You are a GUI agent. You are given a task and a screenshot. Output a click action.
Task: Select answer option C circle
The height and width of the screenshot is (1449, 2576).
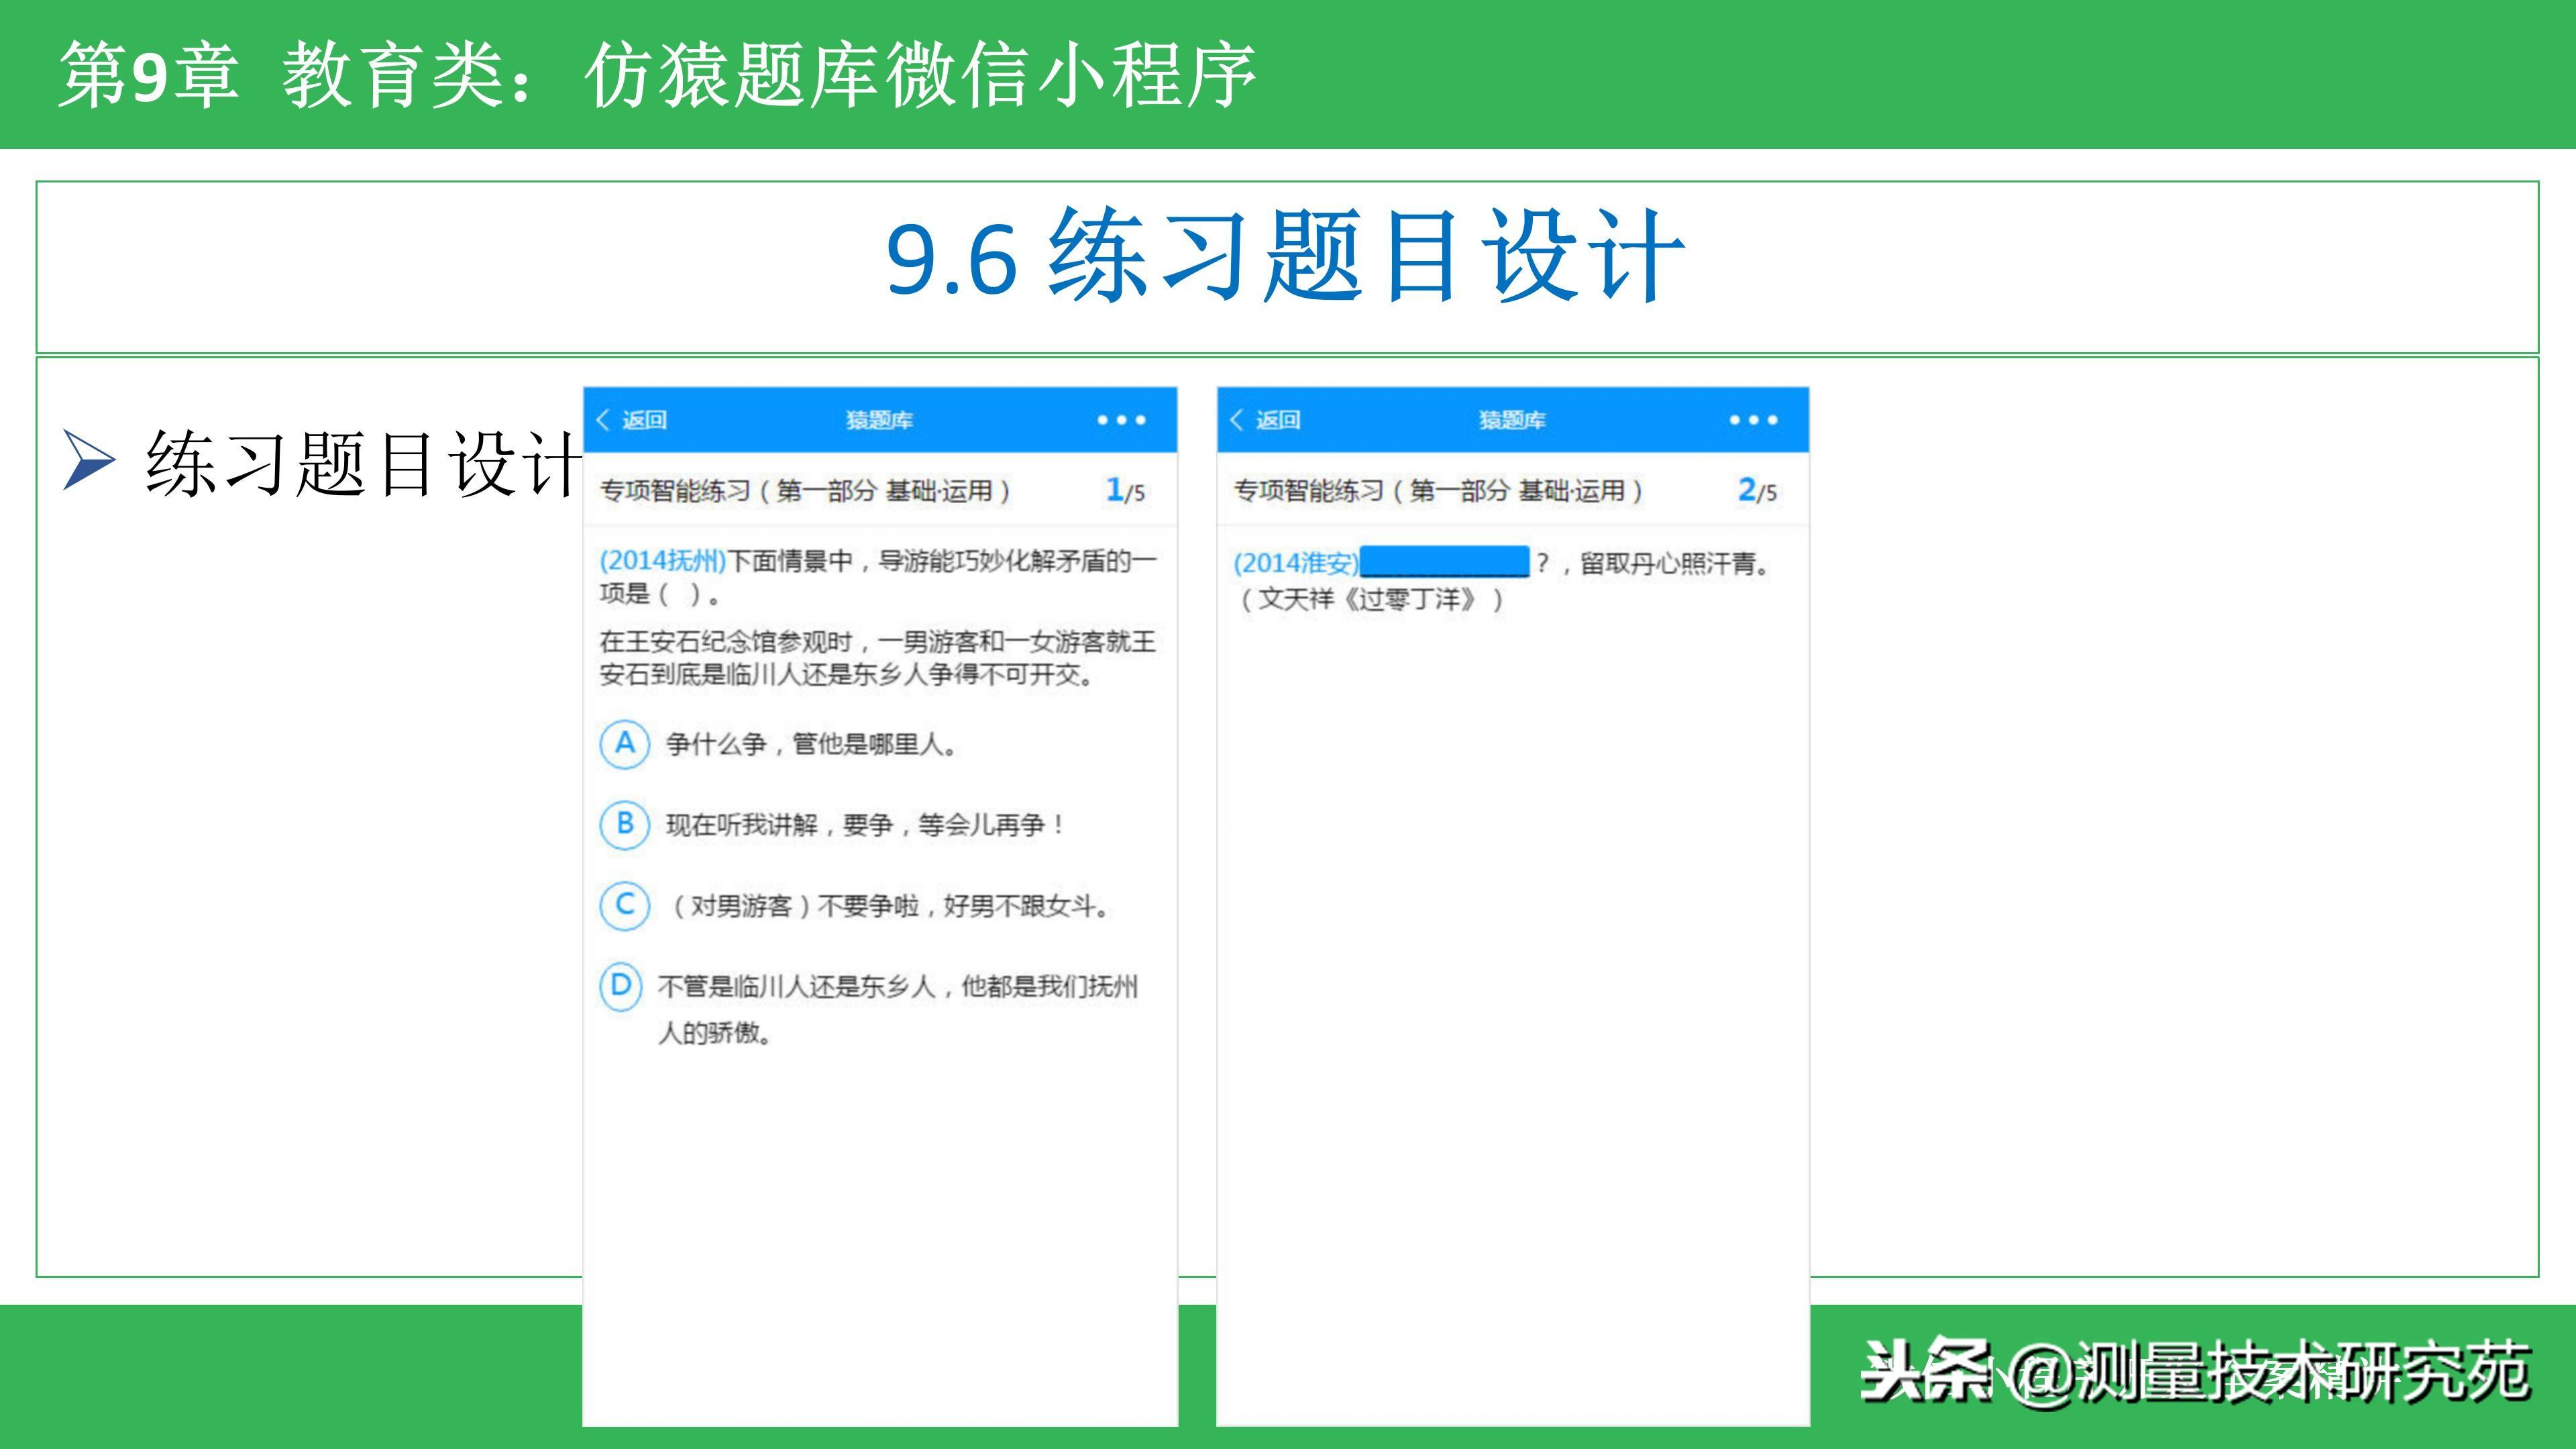(625, 906)
